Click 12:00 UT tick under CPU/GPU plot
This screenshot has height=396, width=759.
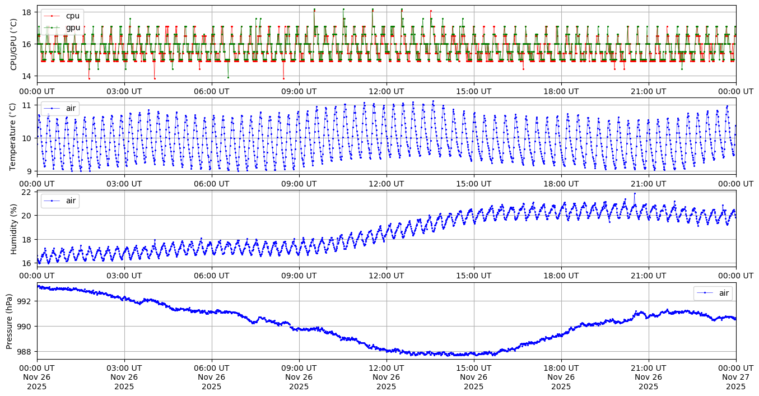coord(387,91)
